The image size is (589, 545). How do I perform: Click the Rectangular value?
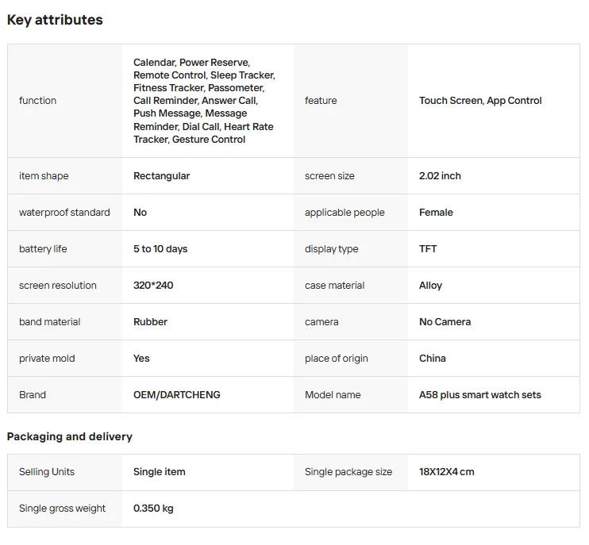pyautogui.click(x=161, y=176)
